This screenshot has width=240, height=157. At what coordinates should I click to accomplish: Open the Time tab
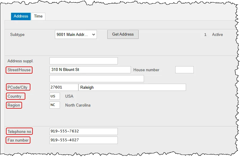[38, 16]
